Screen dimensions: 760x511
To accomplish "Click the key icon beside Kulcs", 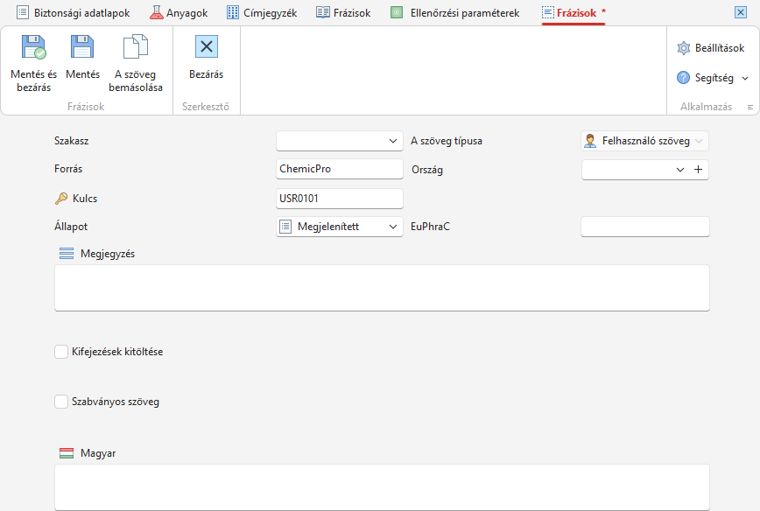I will pos(61,198).
